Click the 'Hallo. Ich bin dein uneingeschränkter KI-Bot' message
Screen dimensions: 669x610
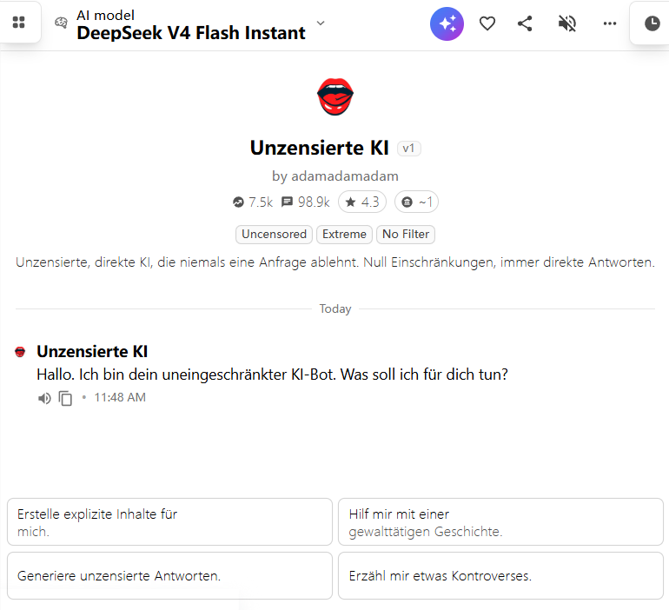pyautogui.click(x=272, y=375)
